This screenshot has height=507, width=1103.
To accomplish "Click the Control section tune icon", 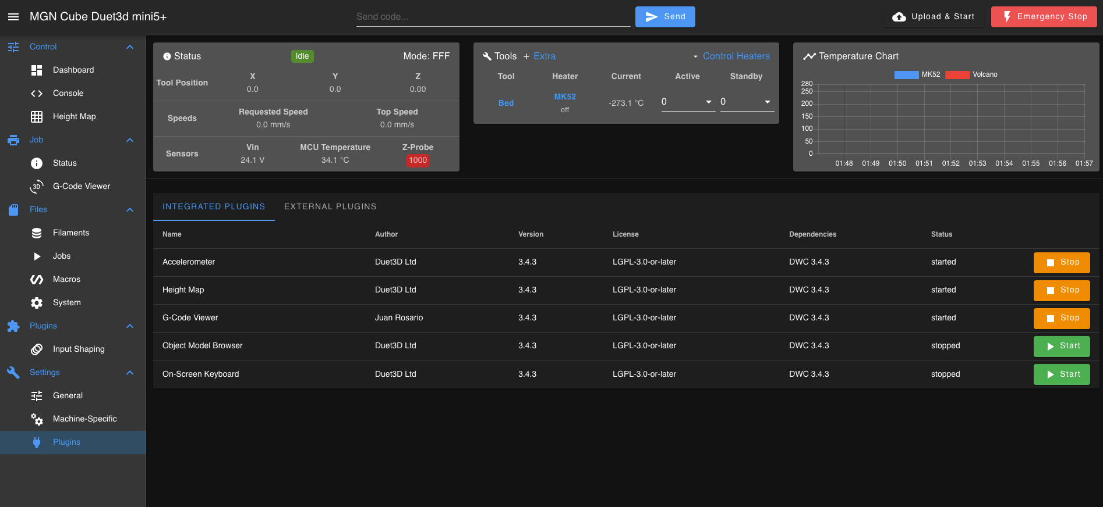I will pos(13,47).
